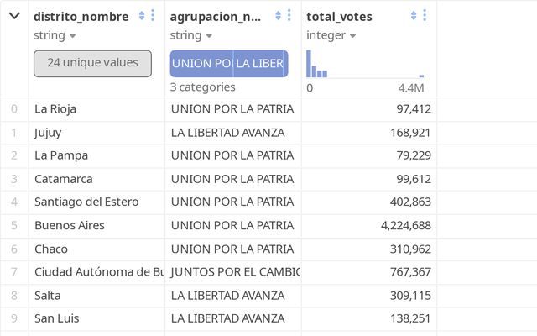Click the tallest total_votes histogram bar

coord(309,64)
